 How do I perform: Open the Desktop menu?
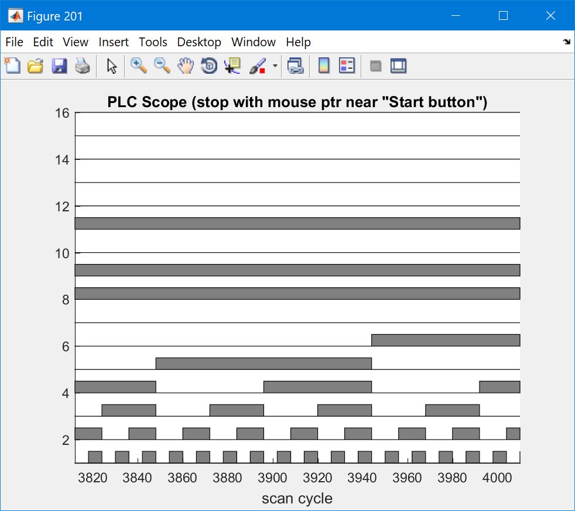pyautogui.click(x=199, y=42)
